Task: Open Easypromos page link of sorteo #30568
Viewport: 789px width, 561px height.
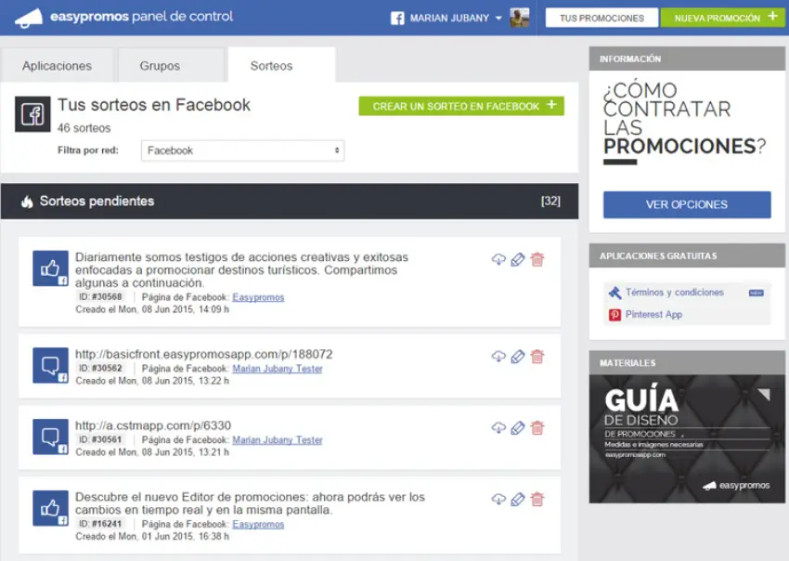Action: (x=258, y=297)
